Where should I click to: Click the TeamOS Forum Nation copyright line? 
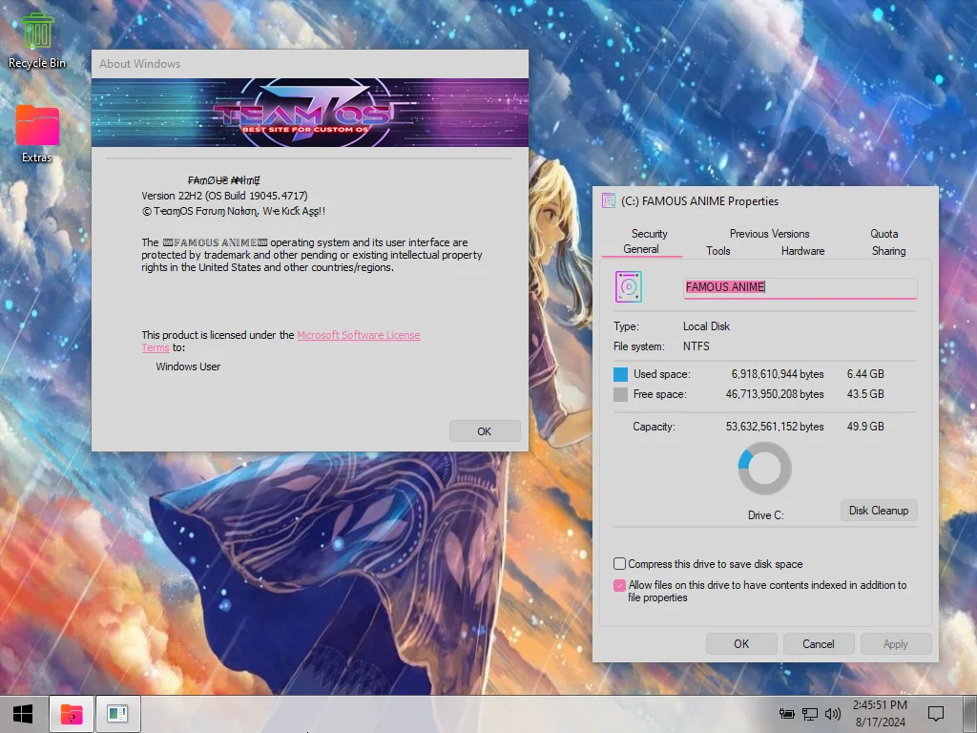click(x=234, y=211)
